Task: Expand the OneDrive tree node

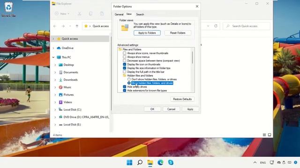Action: tap(53, 48)
